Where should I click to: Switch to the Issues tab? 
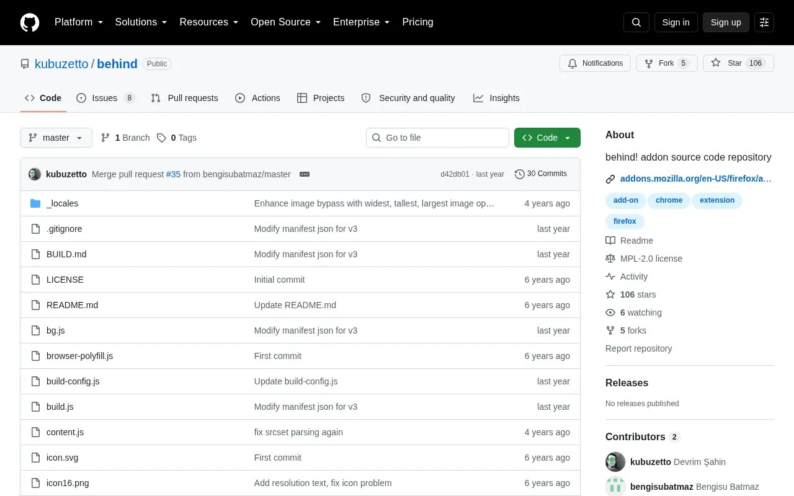point(105,98)
